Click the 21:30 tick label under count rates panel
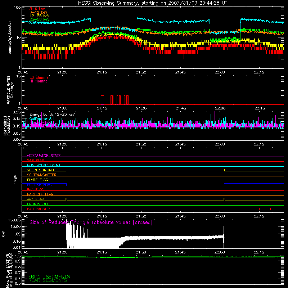 (x=141, y=72)
